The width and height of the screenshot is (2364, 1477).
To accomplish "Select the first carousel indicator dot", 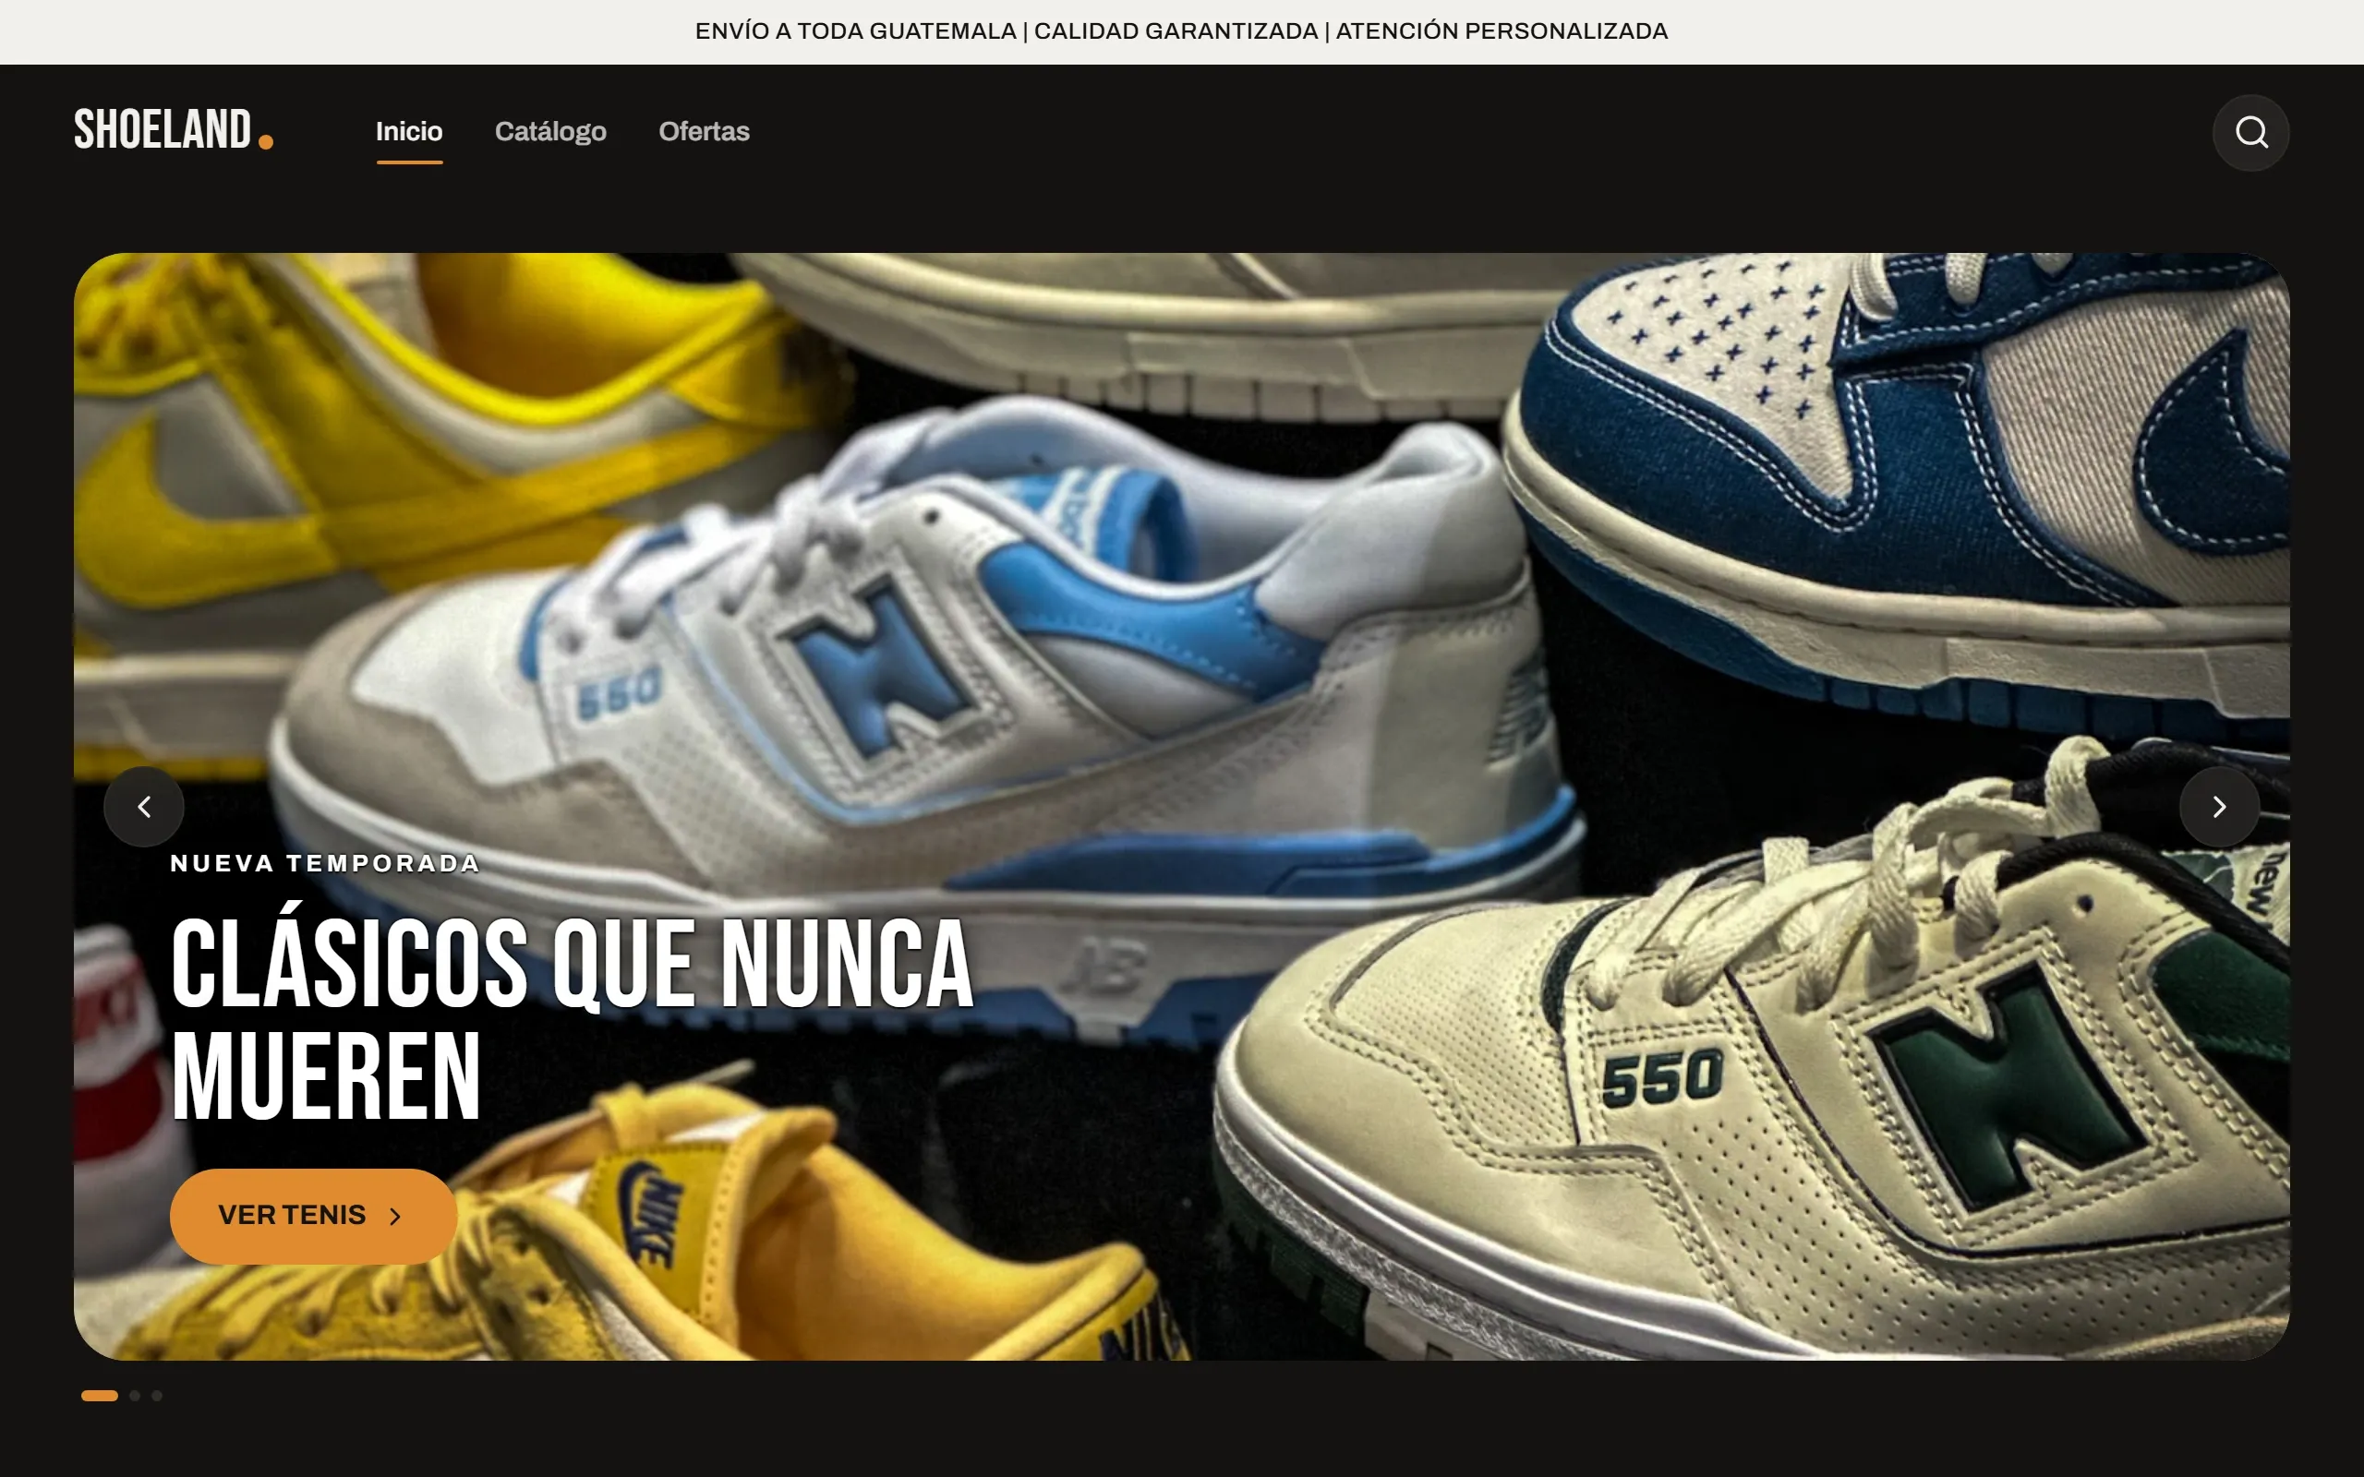I will click(100, 1395).
